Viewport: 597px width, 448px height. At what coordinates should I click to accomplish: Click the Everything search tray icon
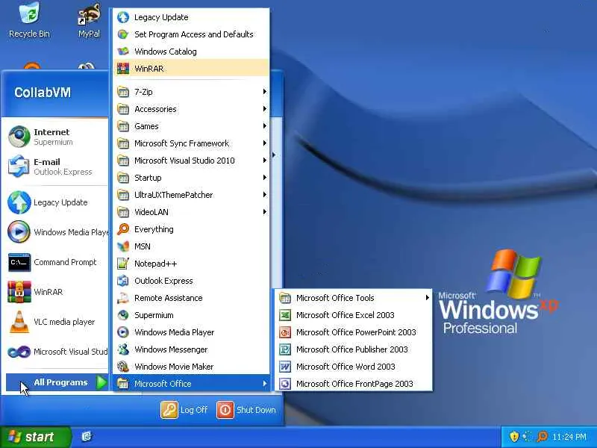pos(542,437)
